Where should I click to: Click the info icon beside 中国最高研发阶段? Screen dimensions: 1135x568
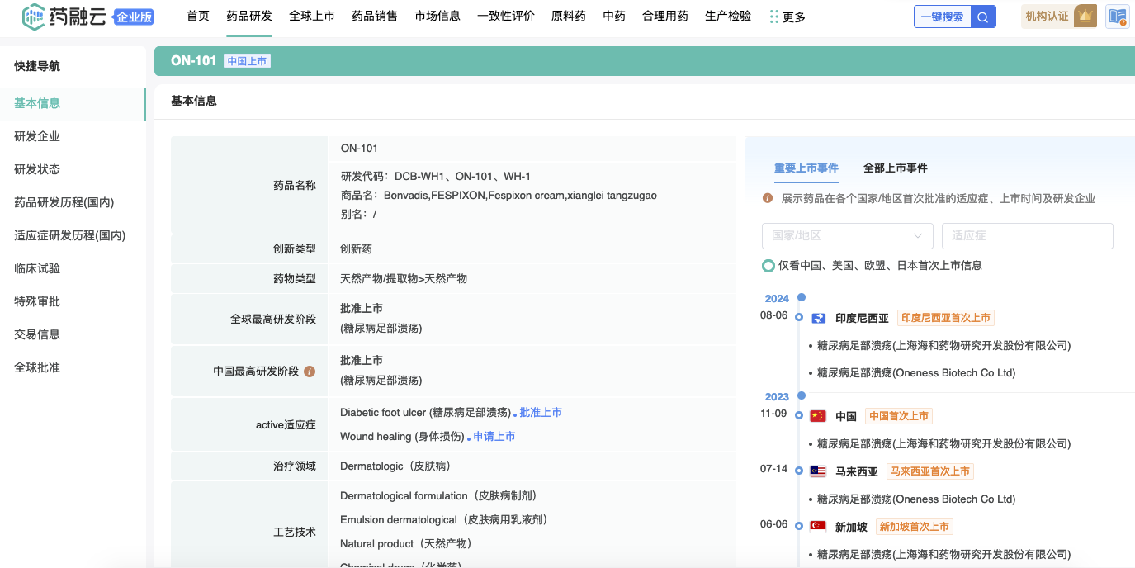[310, 372]
